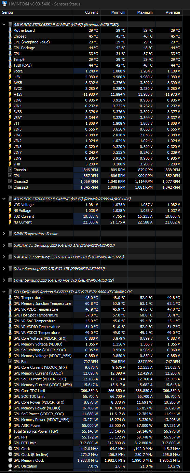Viewport: 190px width, 473px height.
Task: Click the Vcore lightning bolt icon
Action: [x=10, y=71]
